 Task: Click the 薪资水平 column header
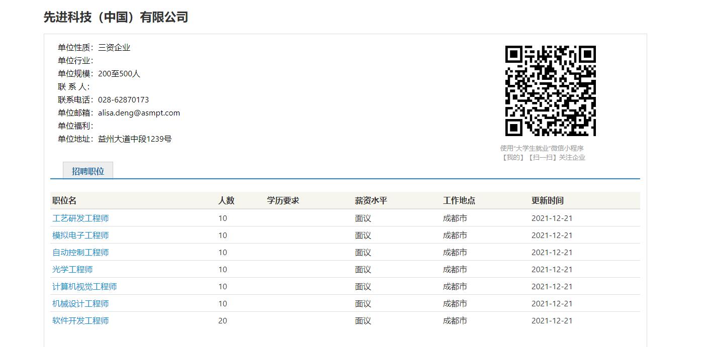(371, 201)
